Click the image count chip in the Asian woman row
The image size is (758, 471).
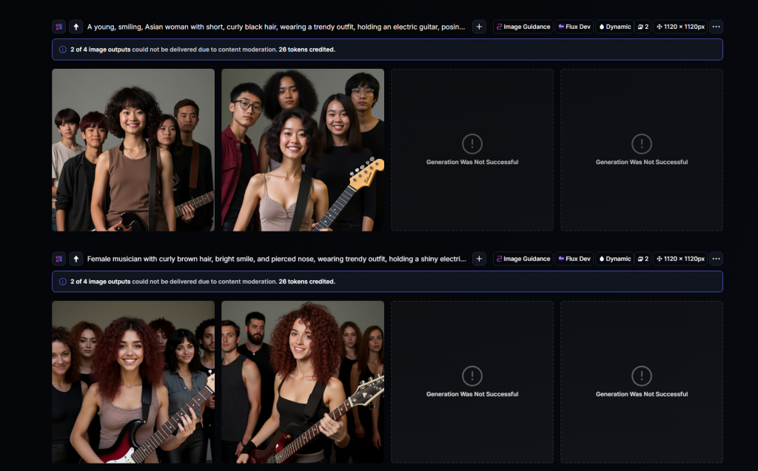(x=643, y=27)
